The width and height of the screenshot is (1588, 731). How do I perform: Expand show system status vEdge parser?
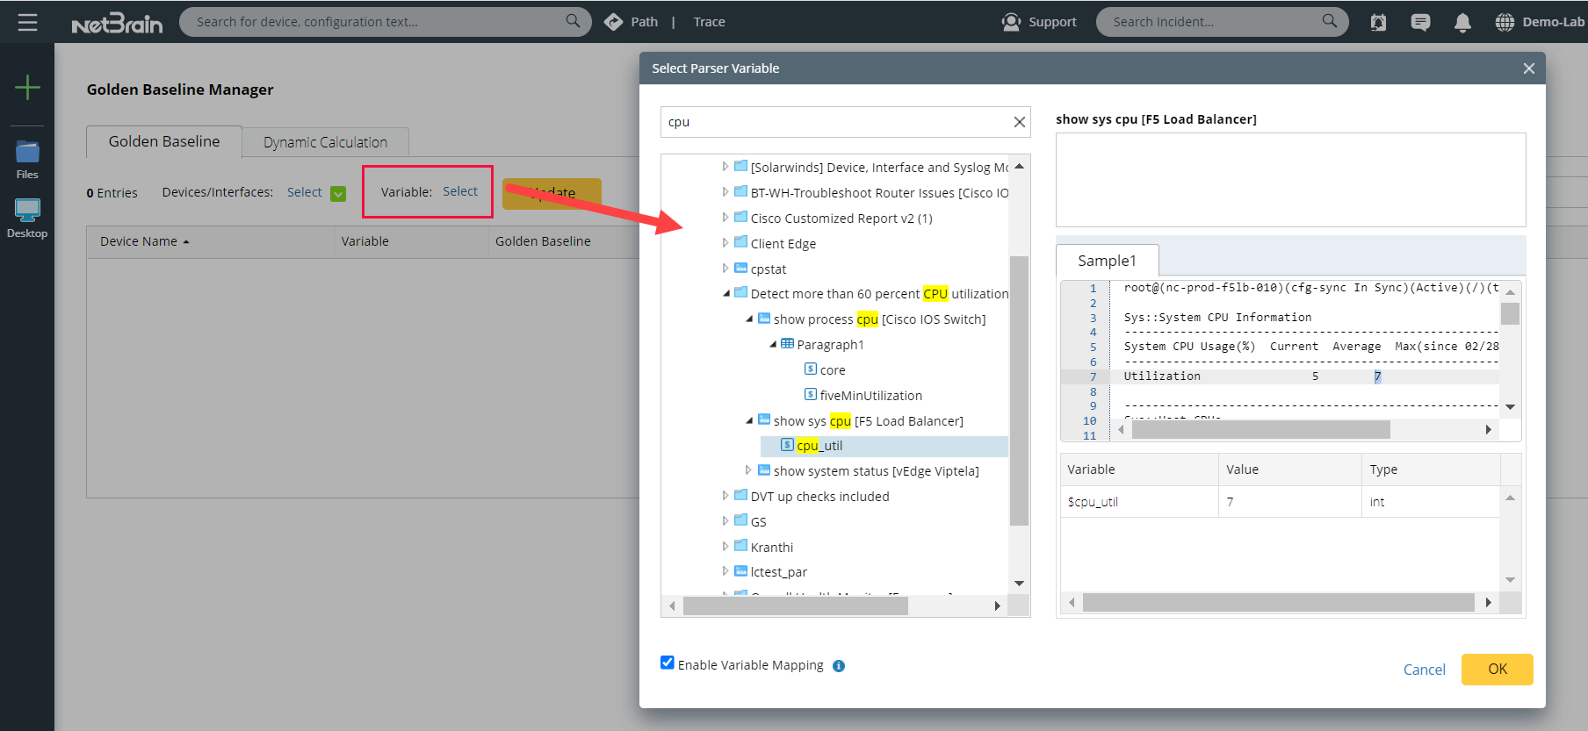point(748,470)
